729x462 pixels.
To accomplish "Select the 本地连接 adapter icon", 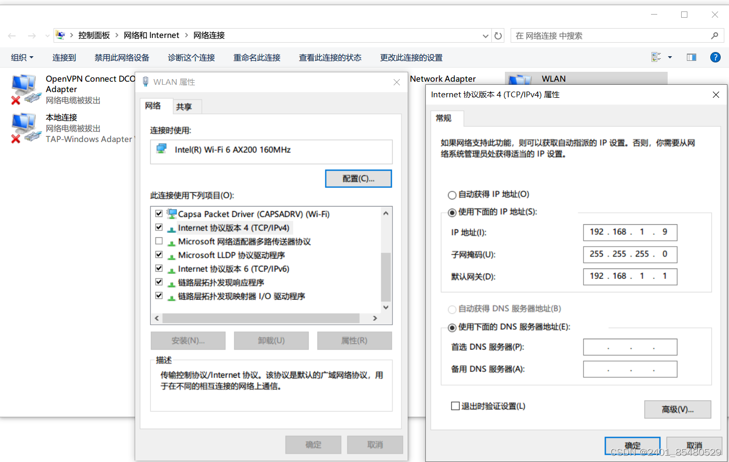I will click(x=25, y=128).
